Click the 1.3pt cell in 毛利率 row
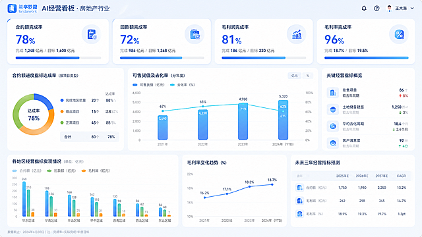Screen dimensions: 422x237 402,214
